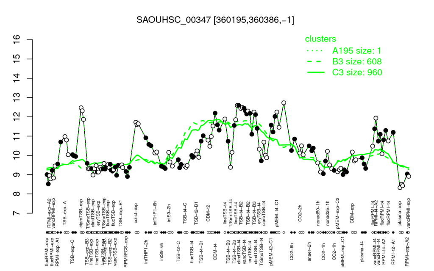Image resolution: width=434 pixels, height=271 pixels.
Task: Click y-axis tick label 15
Action: tap(17, 59)
